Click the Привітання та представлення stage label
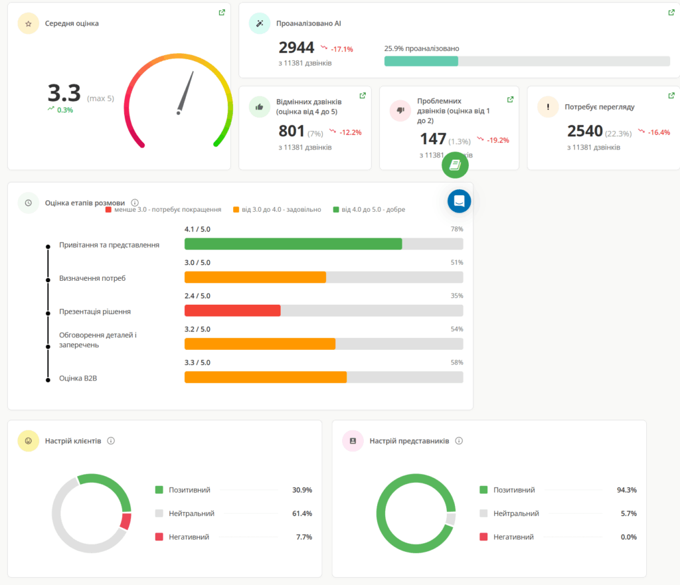Viewport: 680px width, 585px height. pos(109,244)
